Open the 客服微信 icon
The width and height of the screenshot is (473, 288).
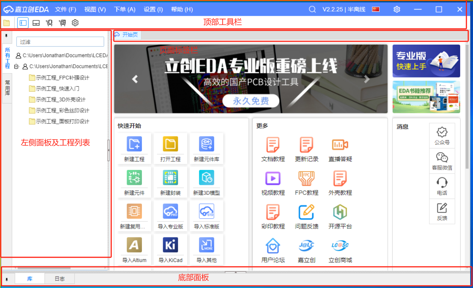tap(442, 158)
